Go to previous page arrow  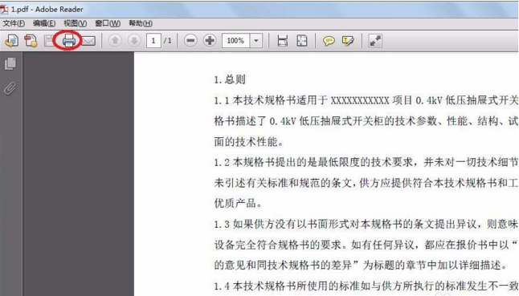pyautogui.click(x=115, y=41)
